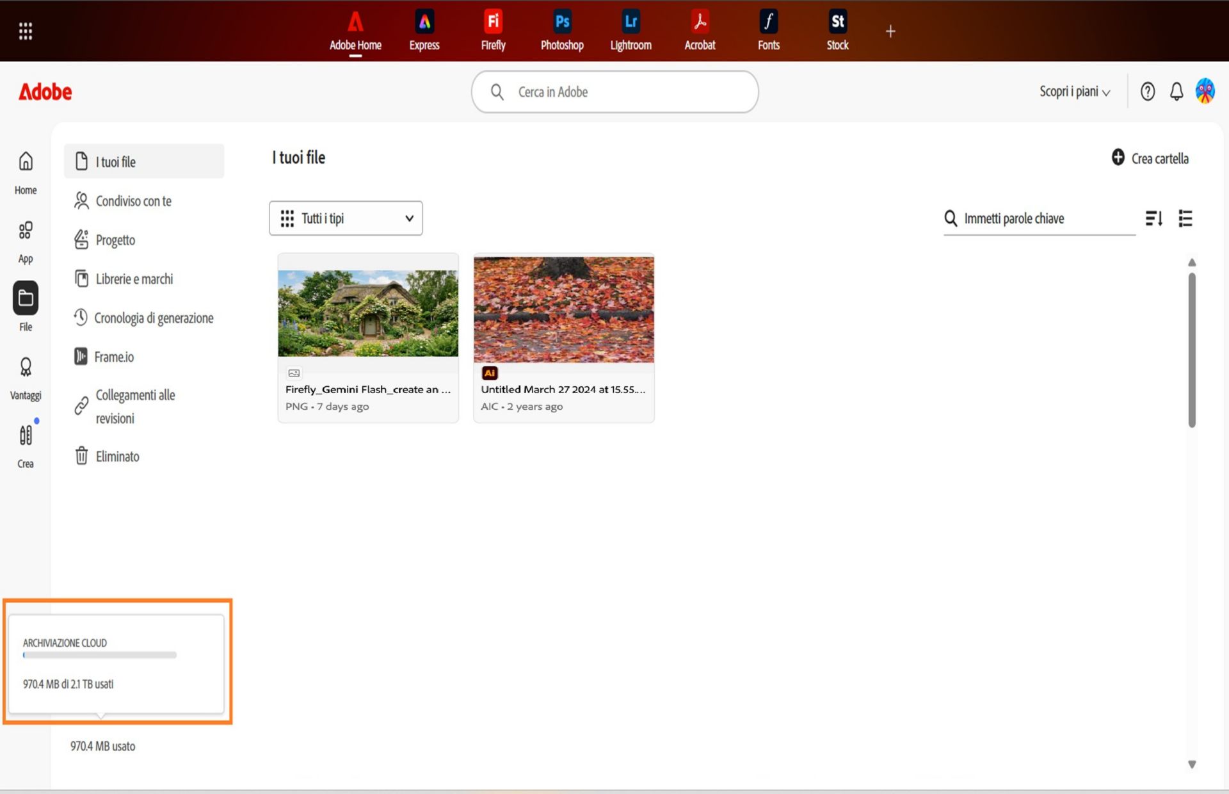Add a new app shortcut with plus

(890, 31)
